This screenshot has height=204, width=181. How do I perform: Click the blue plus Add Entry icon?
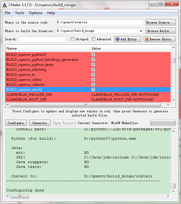point(117,39)
